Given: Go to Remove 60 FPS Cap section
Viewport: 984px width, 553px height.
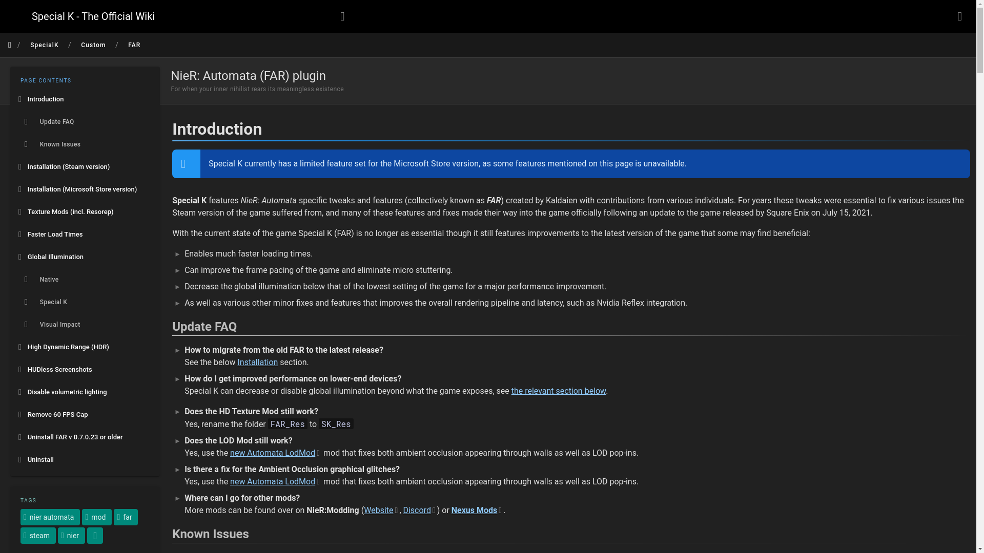Looking at the screenshot, I should (x=85, y=415).
